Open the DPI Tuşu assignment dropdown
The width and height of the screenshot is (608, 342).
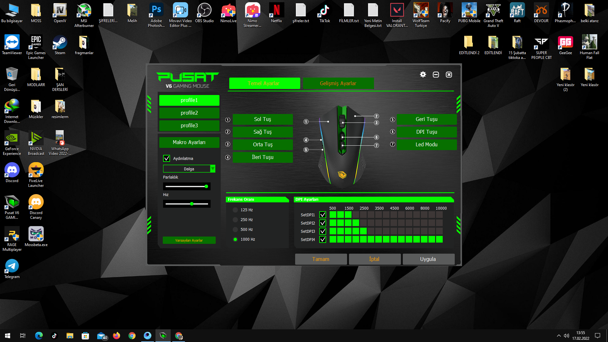[427, 132]
